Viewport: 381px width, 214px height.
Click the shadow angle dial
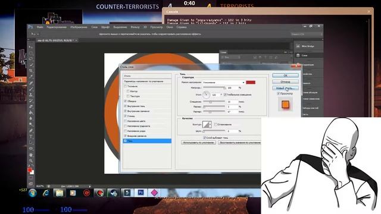point(206,95)
